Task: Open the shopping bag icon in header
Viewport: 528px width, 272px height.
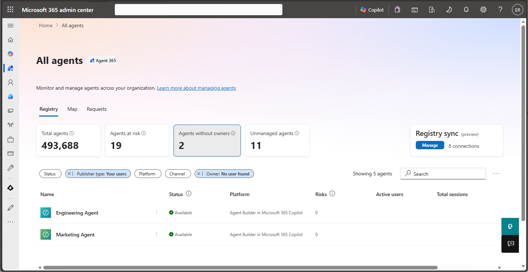Action: 398,10
